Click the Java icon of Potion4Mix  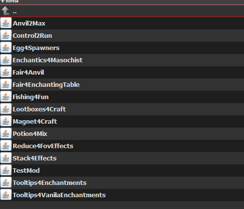click(x=6, y=133)
